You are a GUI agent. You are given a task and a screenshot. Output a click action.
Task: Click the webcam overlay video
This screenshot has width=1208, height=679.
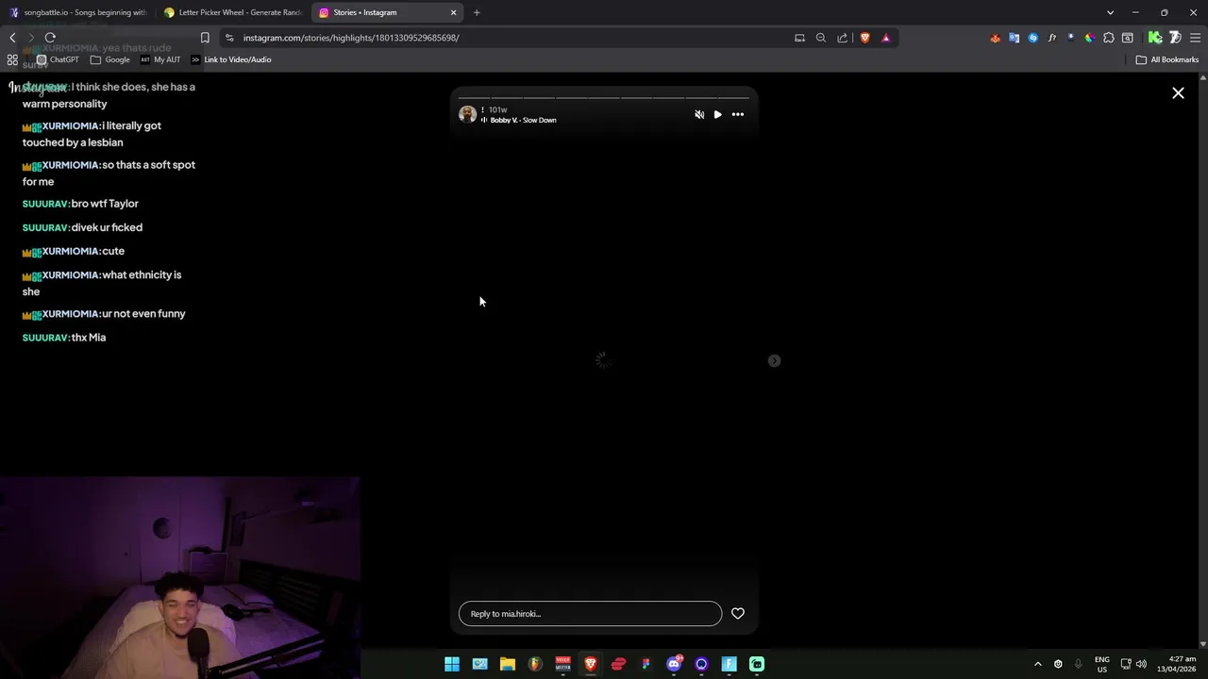coord(179,577)
